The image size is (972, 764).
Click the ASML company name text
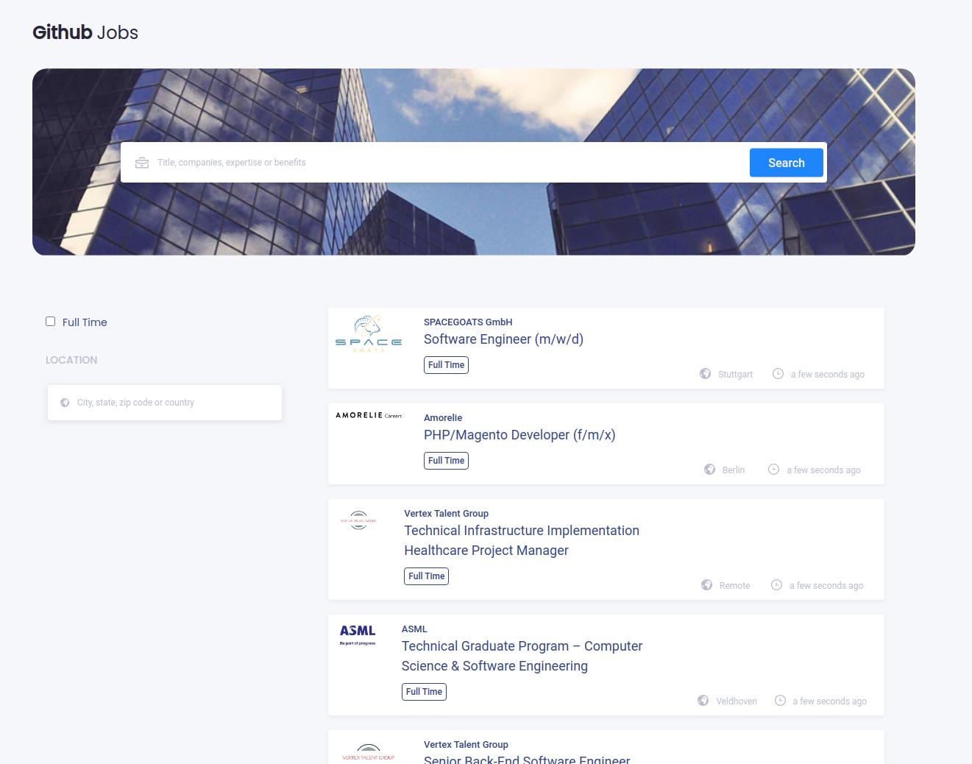coord(414,629)
